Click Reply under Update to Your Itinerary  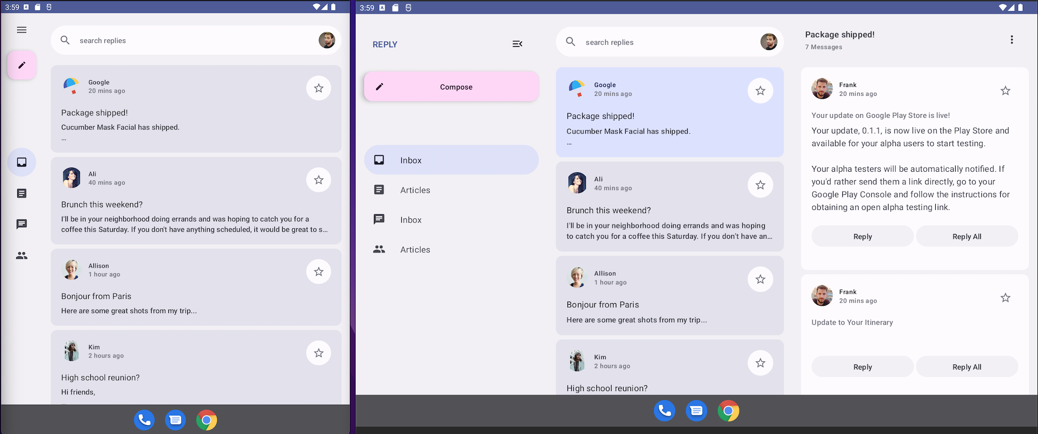pos(862,367)
